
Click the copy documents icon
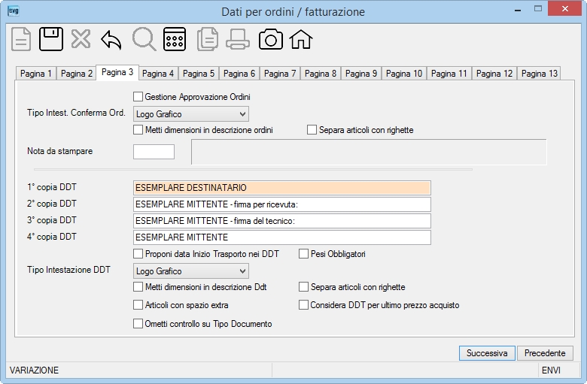point(208,39)
